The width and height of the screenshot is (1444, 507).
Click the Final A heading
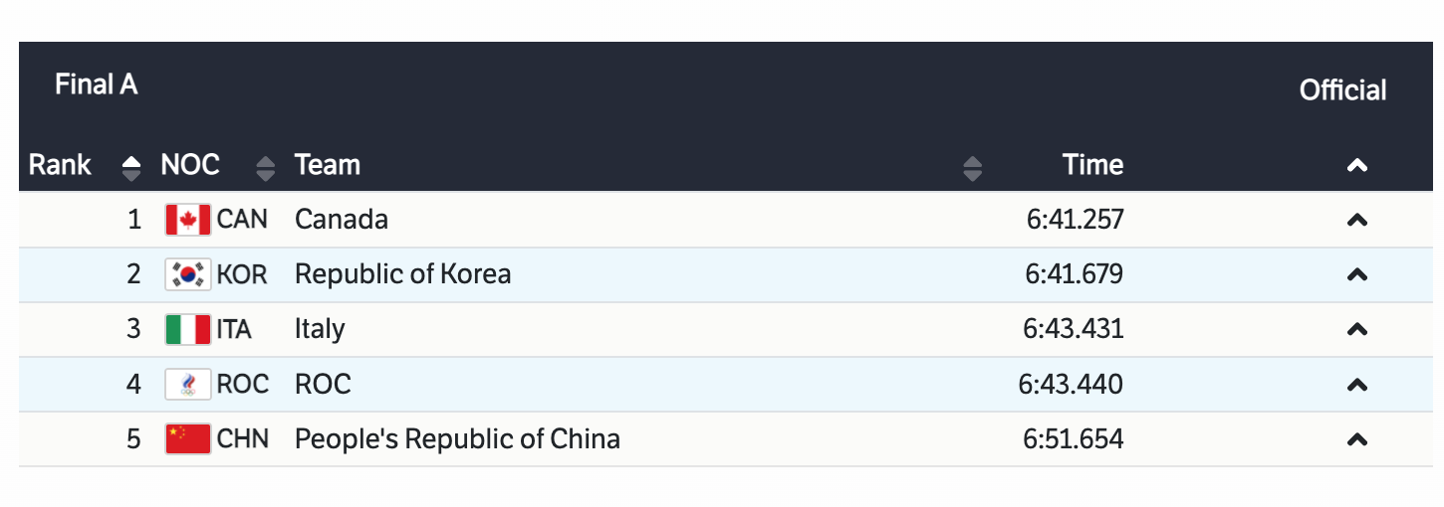(x=96, y=85)
